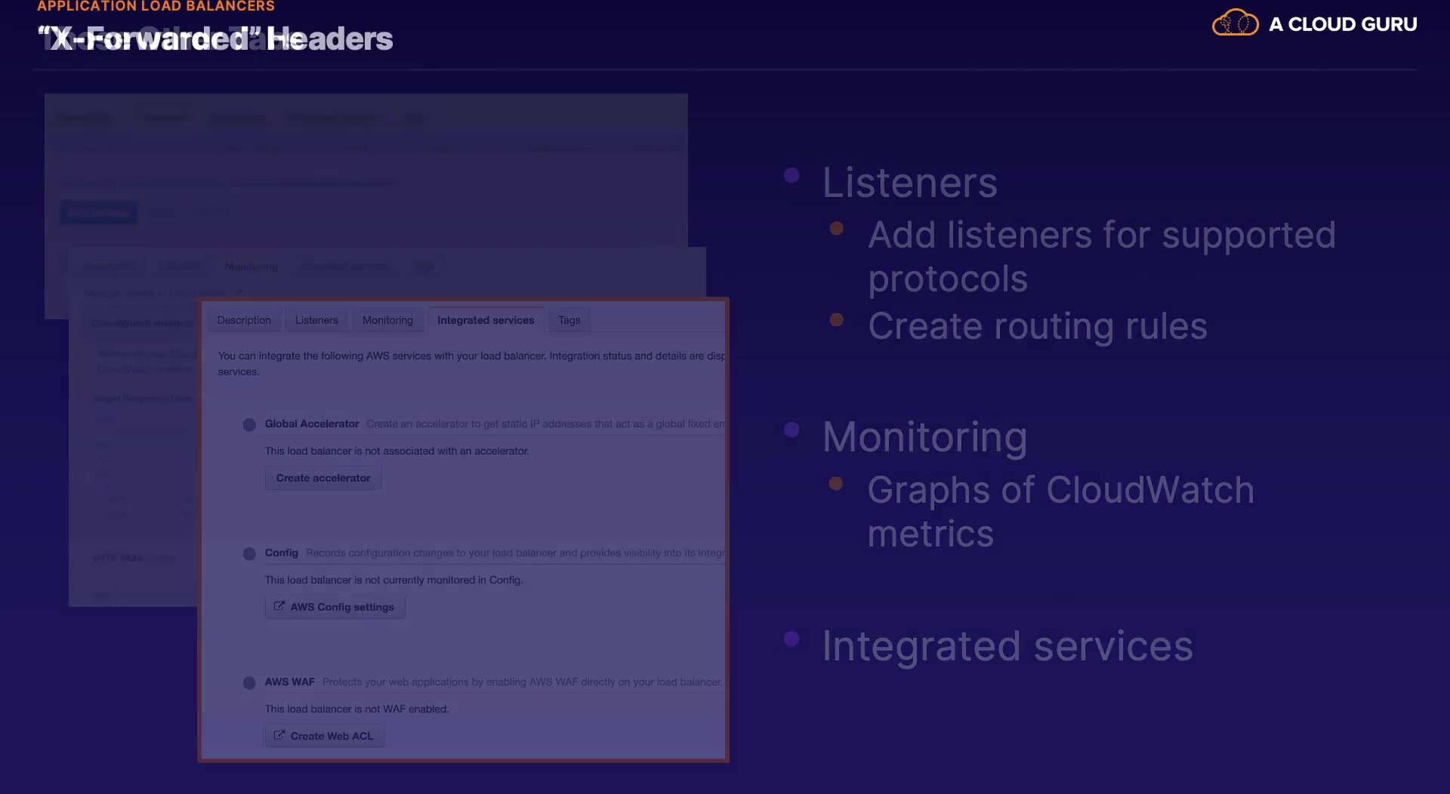1450x794 pixels.
Task: Click the "Integrated services" slide bullet heading
Action: (1007, 647)
